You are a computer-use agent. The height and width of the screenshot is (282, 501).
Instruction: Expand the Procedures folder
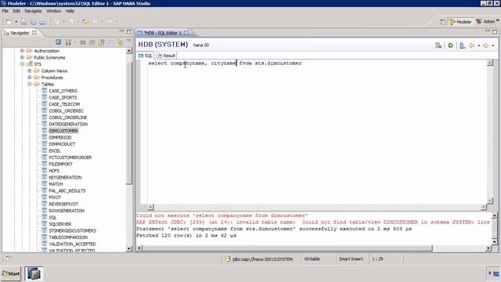30,78
